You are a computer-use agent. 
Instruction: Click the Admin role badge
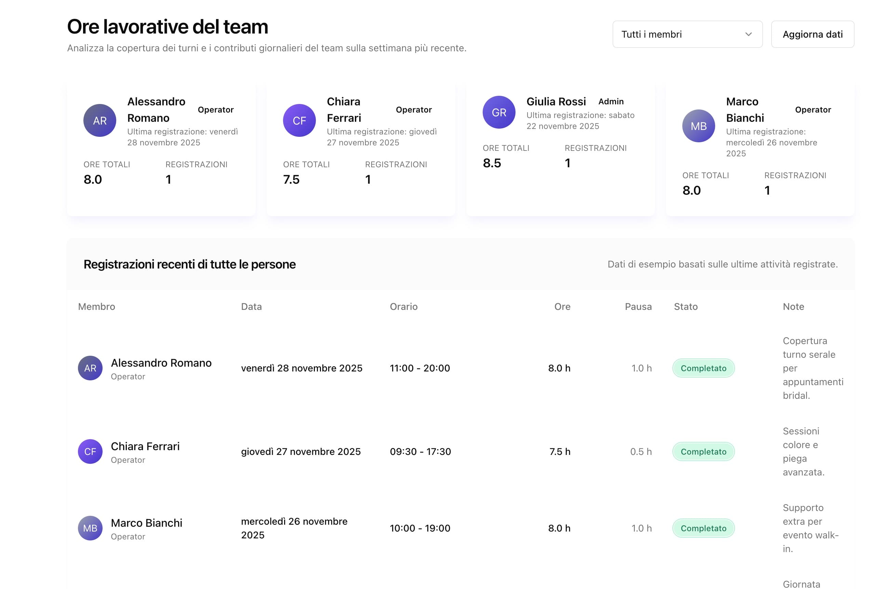tap(611, 102)
